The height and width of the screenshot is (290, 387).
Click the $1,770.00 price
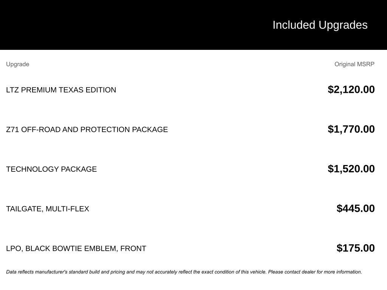[351, 129]
